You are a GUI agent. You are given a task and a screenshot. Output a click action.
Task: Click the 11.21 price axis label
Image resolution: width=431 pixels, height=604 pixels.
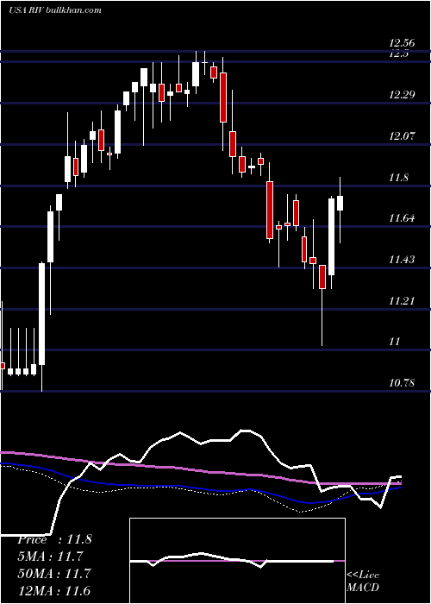(x=402, y=300)
